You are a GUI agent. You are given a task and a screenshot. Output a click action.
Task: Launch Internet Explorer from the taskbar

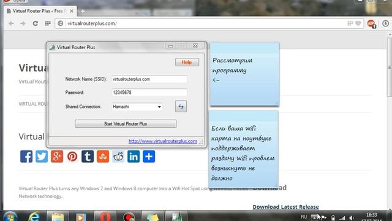[x=34, y=216]
